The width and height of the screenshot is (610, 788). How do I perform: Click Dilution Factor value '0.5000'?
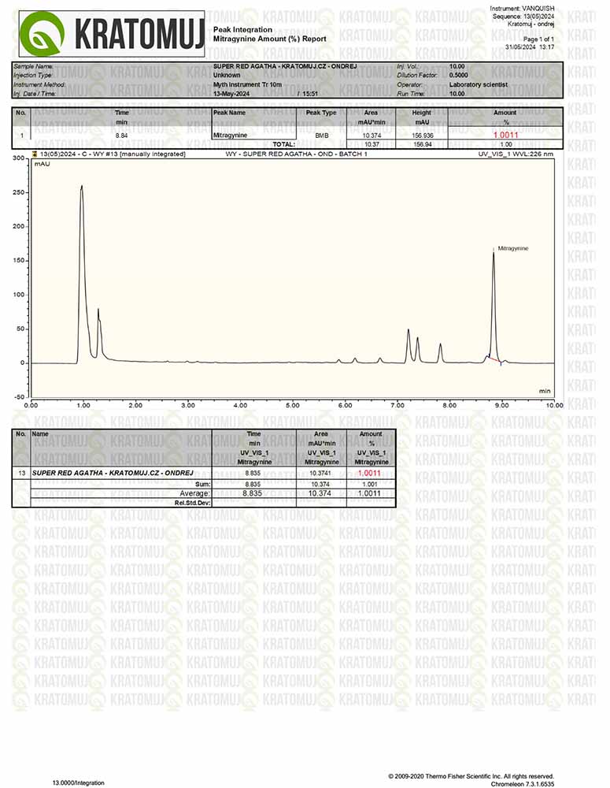[x=458, y=75]
